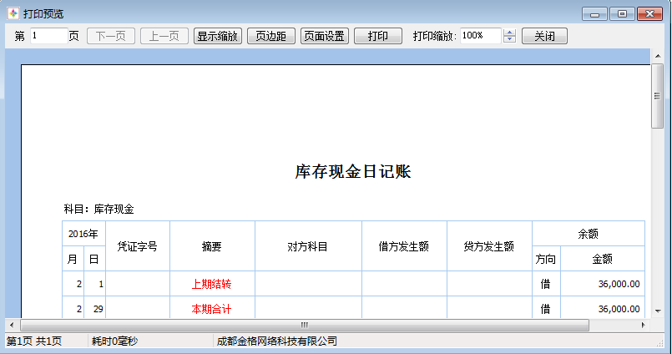Screen dimensions: 672x354
Task: Click the 借方发生额 column header
Action: (404, 246)
